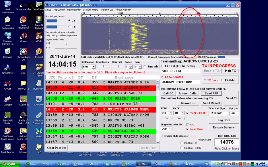The width and height of the screenshot is (268, 167).
Task: Open the G4FON Koch Trainer icon
Action: click(39, 70)
